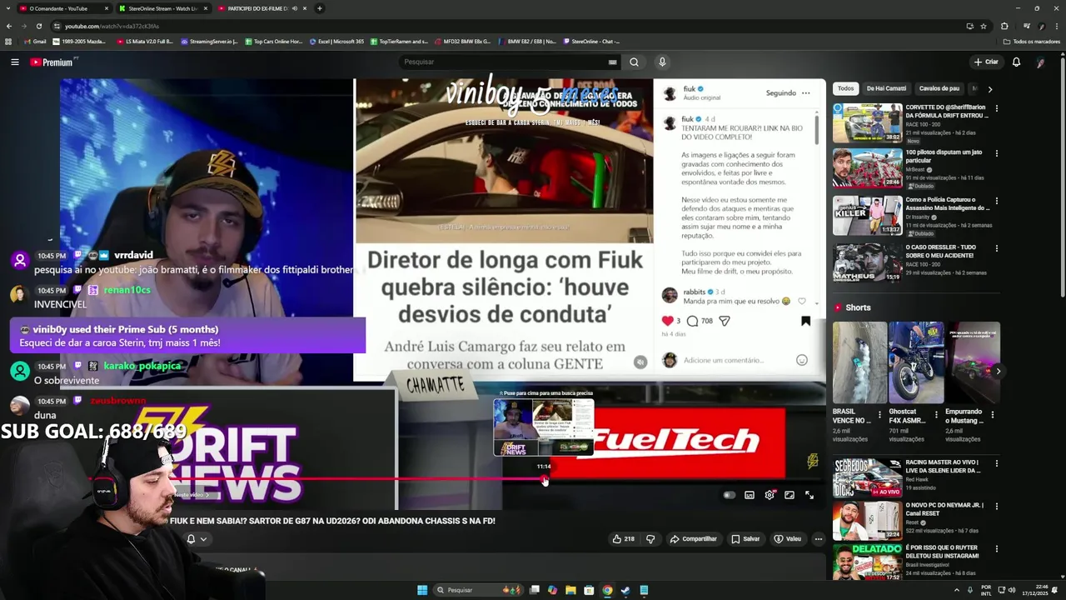1066x600 pixels.
Task: Open the YouTube hamburger guide menu
Action: pyautogui.click(x=14, y=62)
